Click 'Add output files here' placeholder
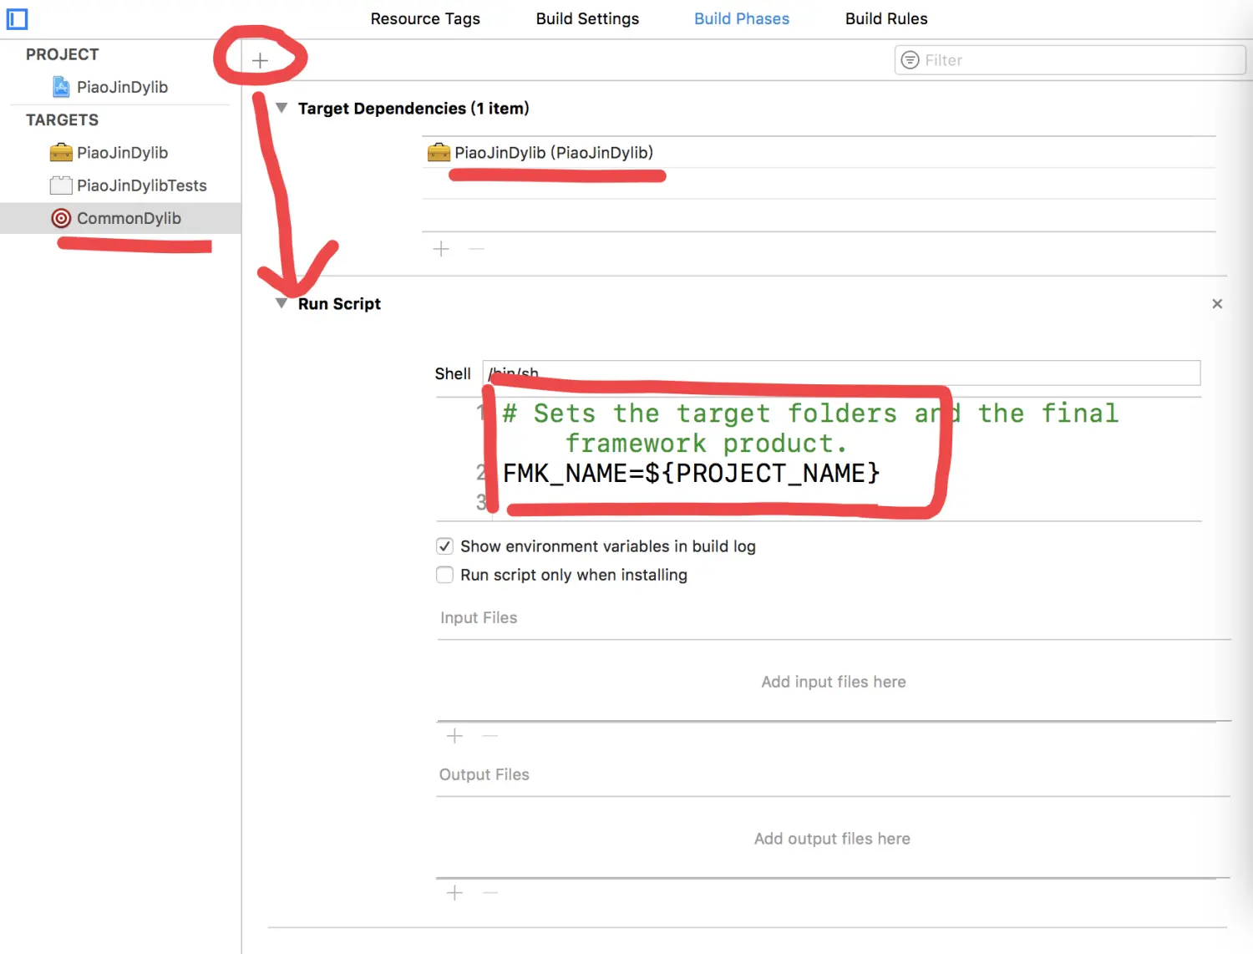 pyautogui.click(x=832, y=839)
